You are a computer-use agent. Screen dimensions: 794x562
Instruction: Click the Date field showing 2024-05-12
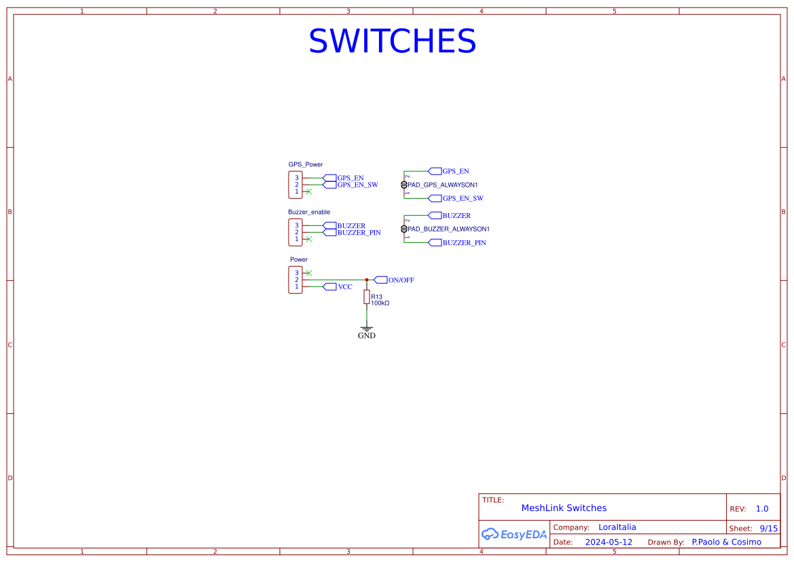pyautogui.click(x=609, y=542)
